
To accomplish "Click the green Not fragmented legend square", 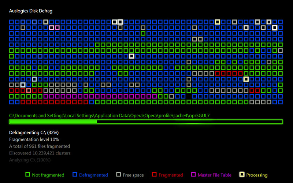I will click(x=28, y=175).
